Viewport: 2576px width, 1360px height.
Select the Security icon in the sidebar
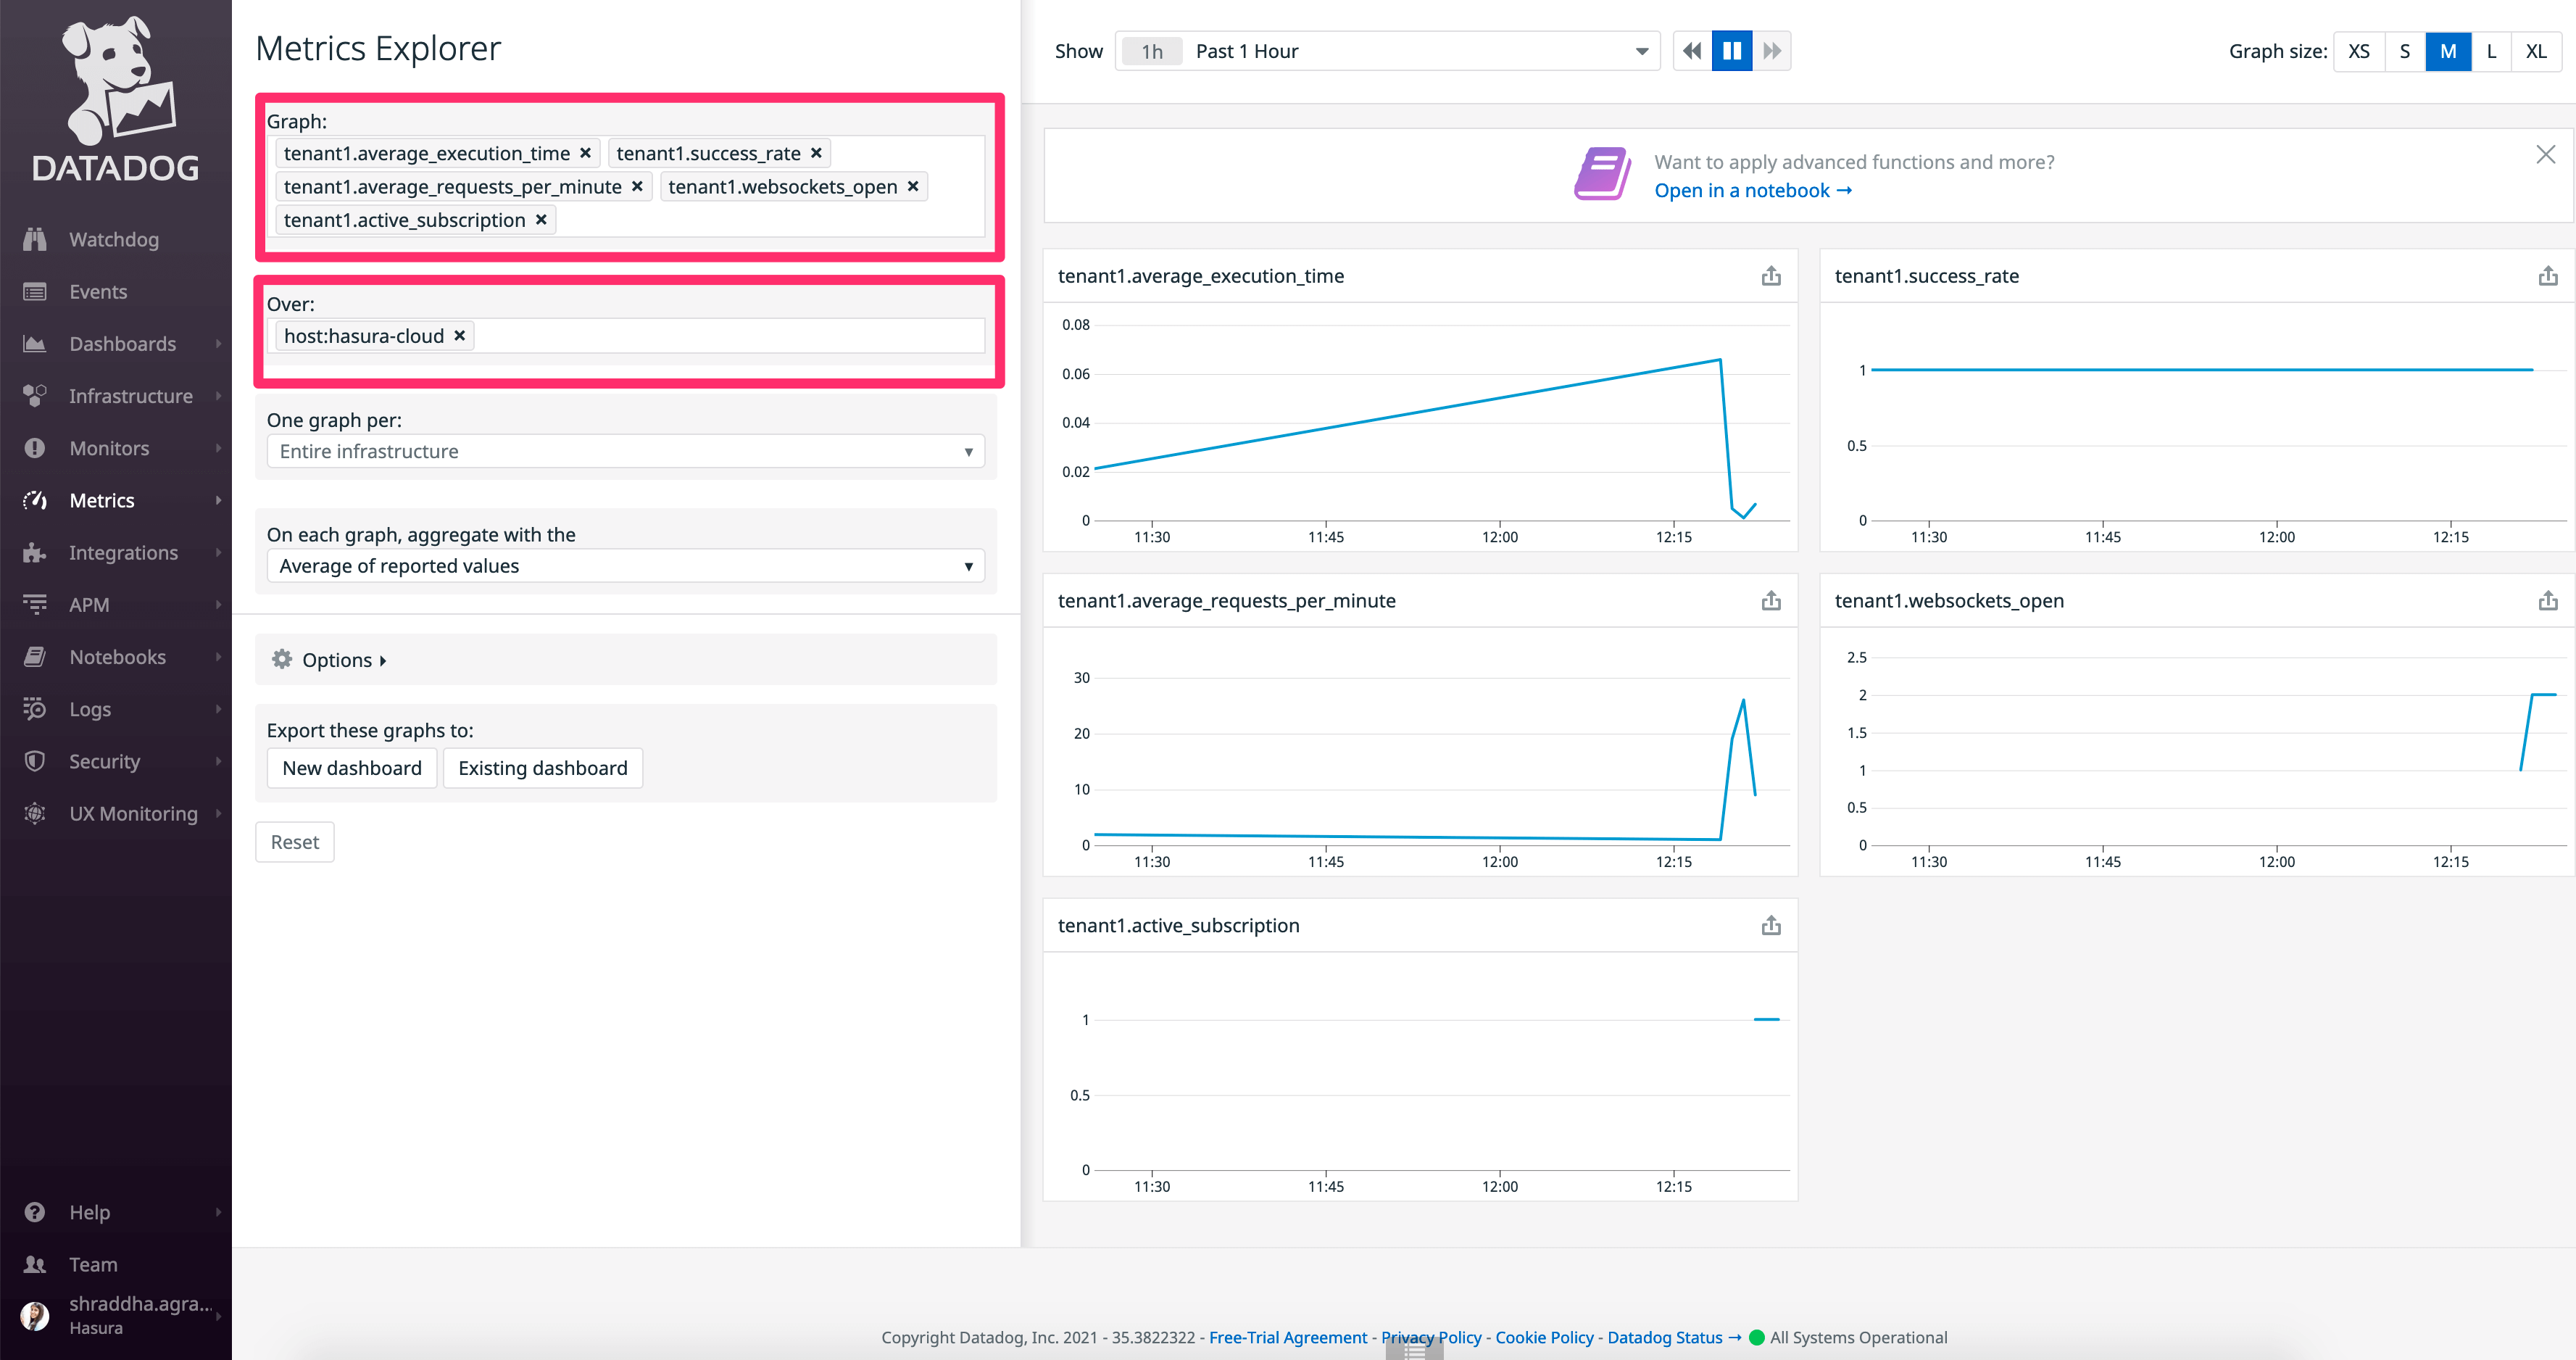click(35, 760)
